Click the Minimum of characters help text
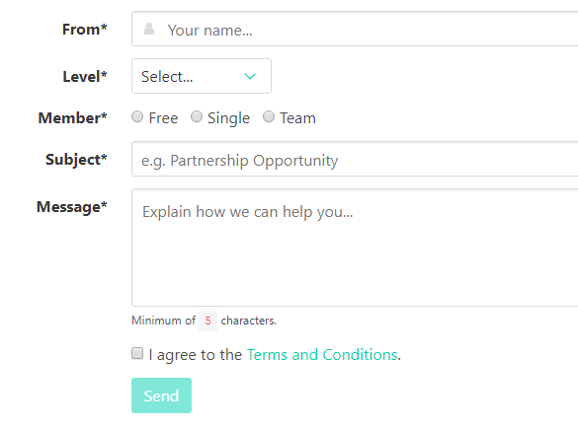Screen dimensions: 578x429 [x=204, y=321]
